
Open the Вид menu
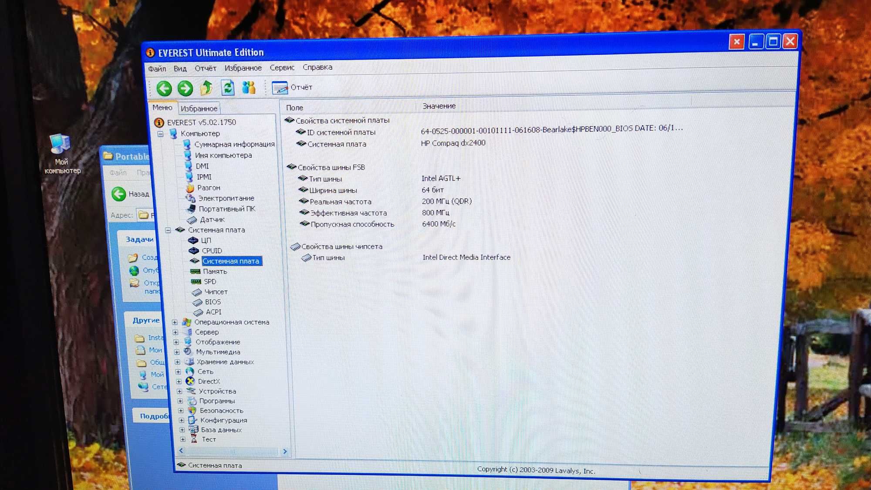click(180, 68)
